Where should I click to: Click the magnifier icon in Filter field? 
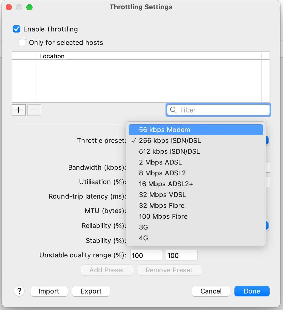[x=174, y=110]
